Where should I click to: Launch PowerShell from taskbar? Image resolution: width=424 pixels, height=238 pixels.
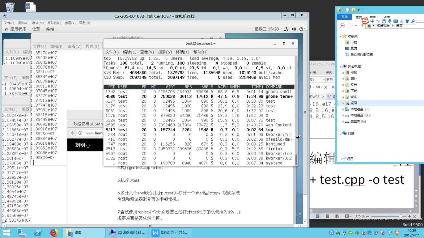(x=38, y=233)
